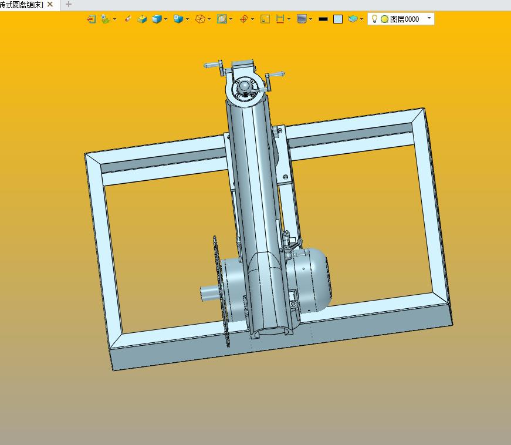The height and width of the screenshot is (445, 511).
Task: Click the orange framed square icon
Action: (265, 19)
